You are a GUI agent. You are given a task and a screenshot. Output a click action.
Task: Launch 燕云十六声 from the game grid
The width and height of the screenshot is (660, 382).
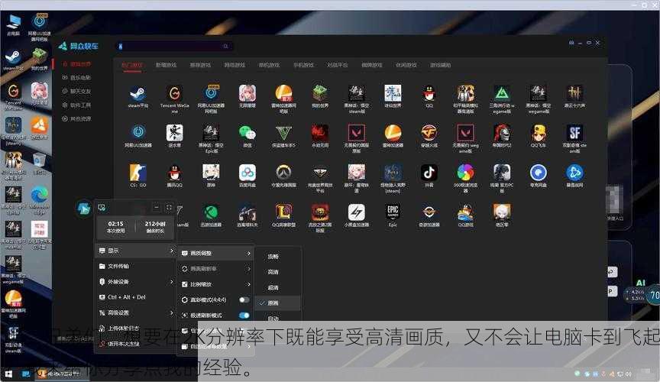click(574, 93)
